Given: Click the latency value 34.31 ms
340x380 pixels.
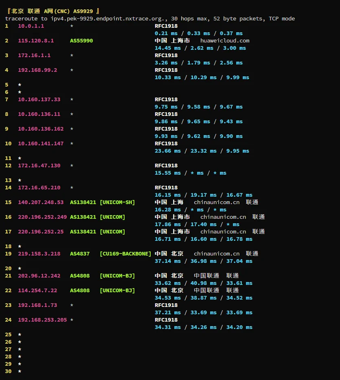Looking at the screenshot, I should [x=168, y=327].
